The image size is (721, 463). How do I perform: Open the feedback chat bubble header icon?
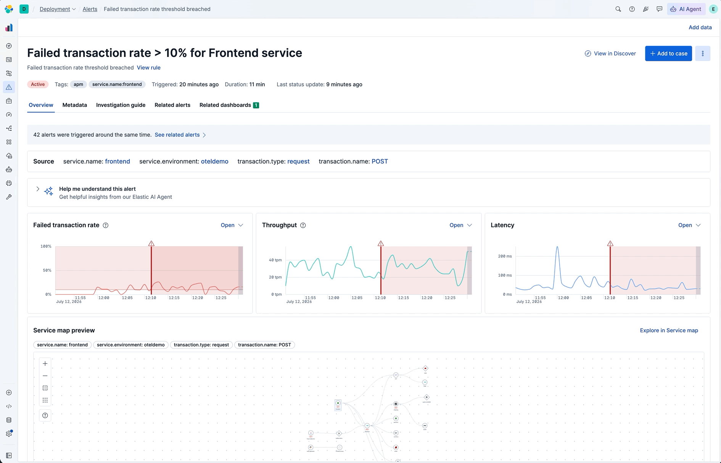point(659,9)
